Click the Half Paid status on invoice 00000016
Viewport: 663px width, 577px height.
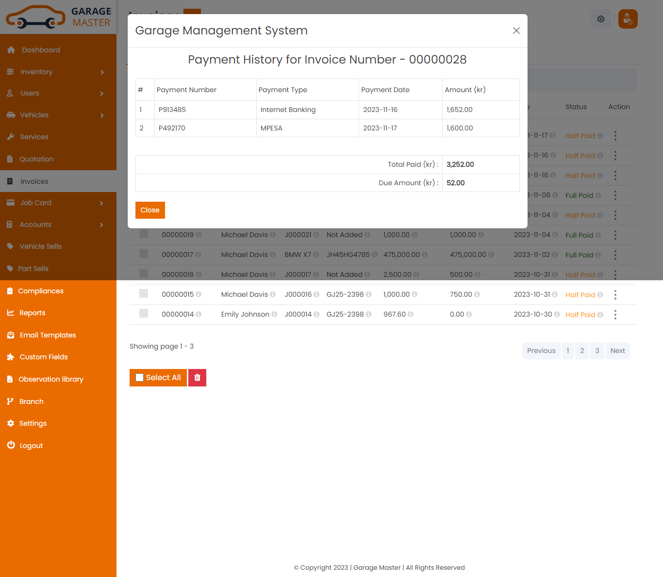(580, 274)
